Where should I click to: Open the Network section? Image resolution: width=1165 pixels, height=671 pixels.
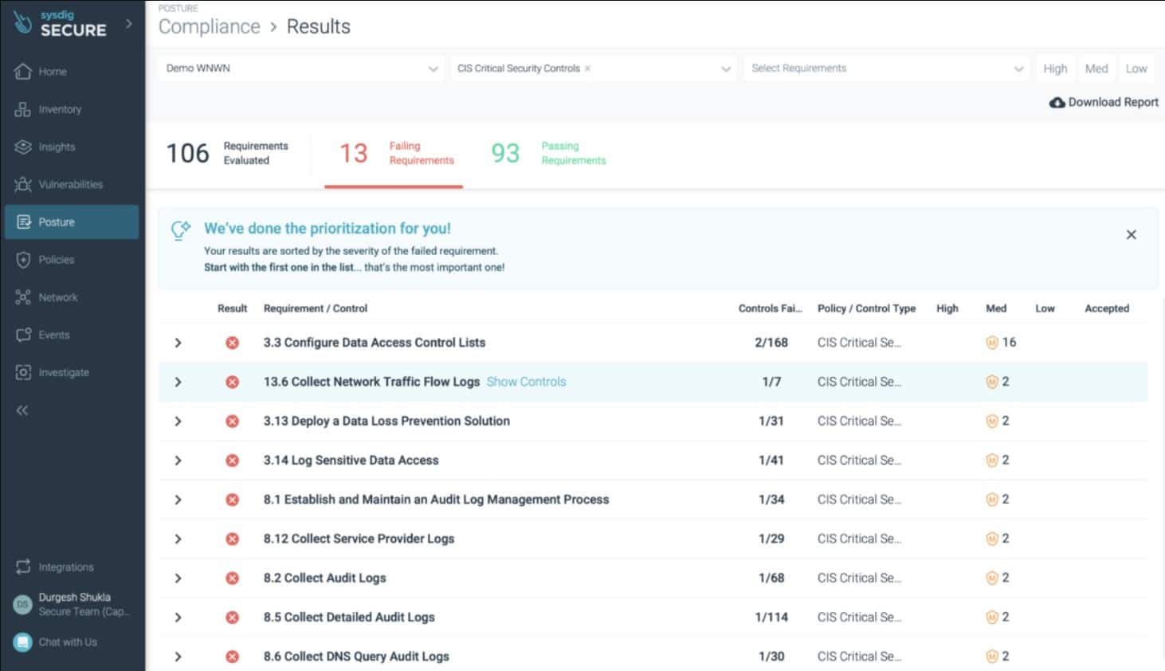click(x=60, y=296)
